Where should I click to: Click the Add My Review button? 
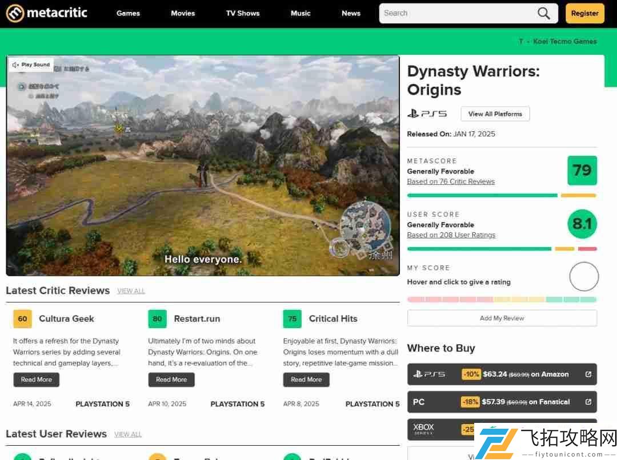tap(502, 318)
